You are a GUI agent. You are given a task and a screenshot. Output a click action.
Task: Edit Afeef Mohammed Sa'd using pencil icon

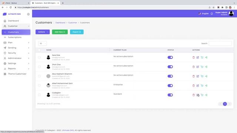point(198,85)
